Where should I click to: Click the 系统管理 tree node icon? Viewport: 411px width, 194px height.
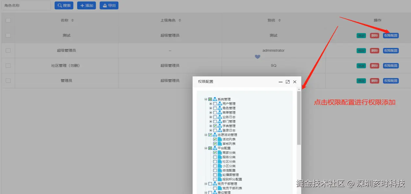215,99
